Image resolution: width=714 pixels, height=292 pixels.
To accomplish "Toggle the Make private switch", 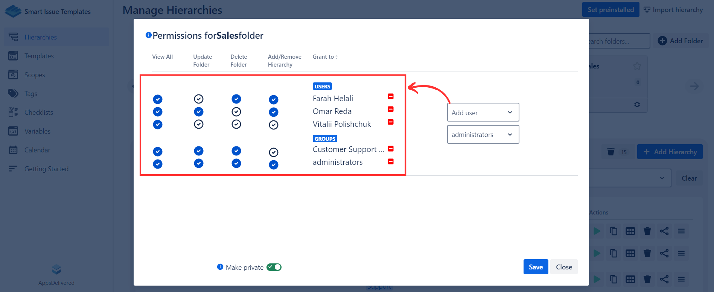I will 274,267.
